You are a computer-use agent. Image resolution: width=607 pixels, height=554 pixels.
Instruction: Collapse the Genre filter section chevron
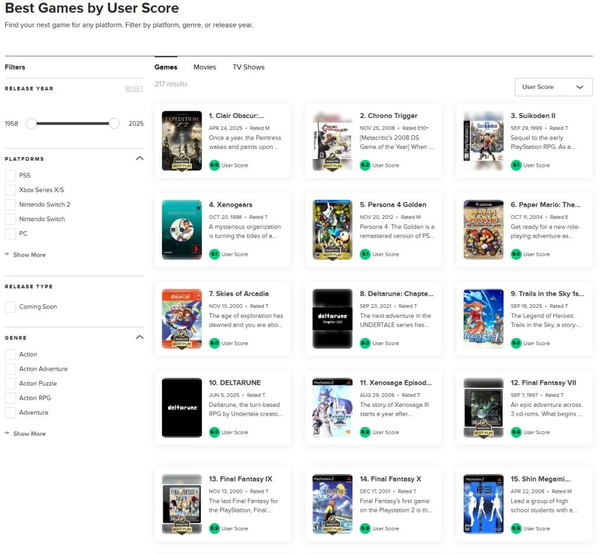(x=140, y=338)
